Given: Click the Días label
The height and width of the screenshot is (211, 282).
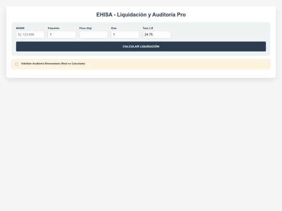Looking at the screenshot, I should [x=114, y=28].
